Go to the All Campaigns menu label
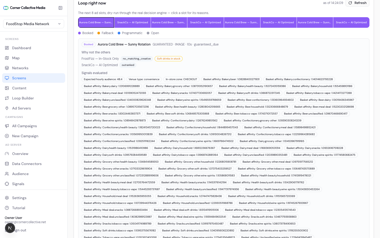Image resolution: width=380 pixels, height=238 pixels. point(25,126)
